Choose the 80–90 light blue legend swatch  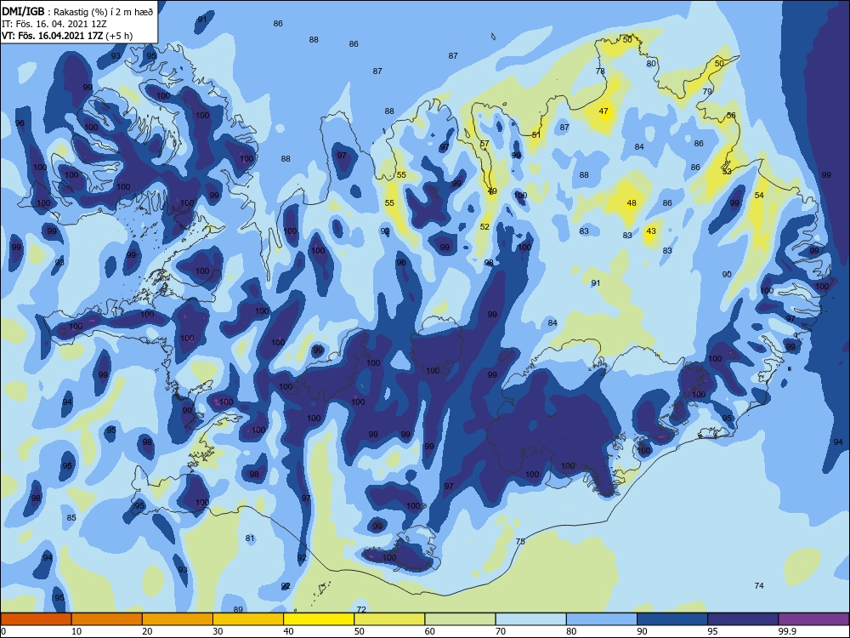(x=602, y=619)
